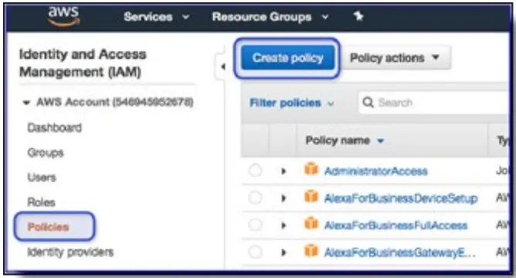Sort by the Policy name column
The height and width of the screenshot is (278, 516).
345,141
